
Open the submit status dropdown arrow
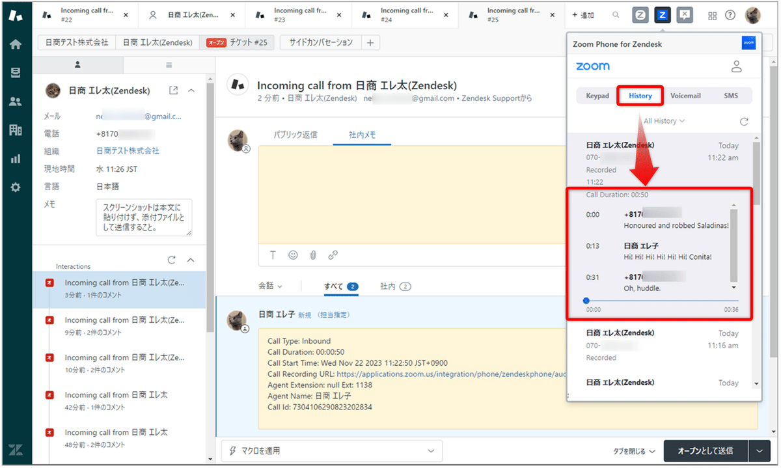pyautogui.click(x=759, y=451)
